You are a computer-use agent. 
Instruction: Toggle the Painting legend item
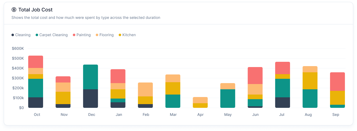(83, 35)
